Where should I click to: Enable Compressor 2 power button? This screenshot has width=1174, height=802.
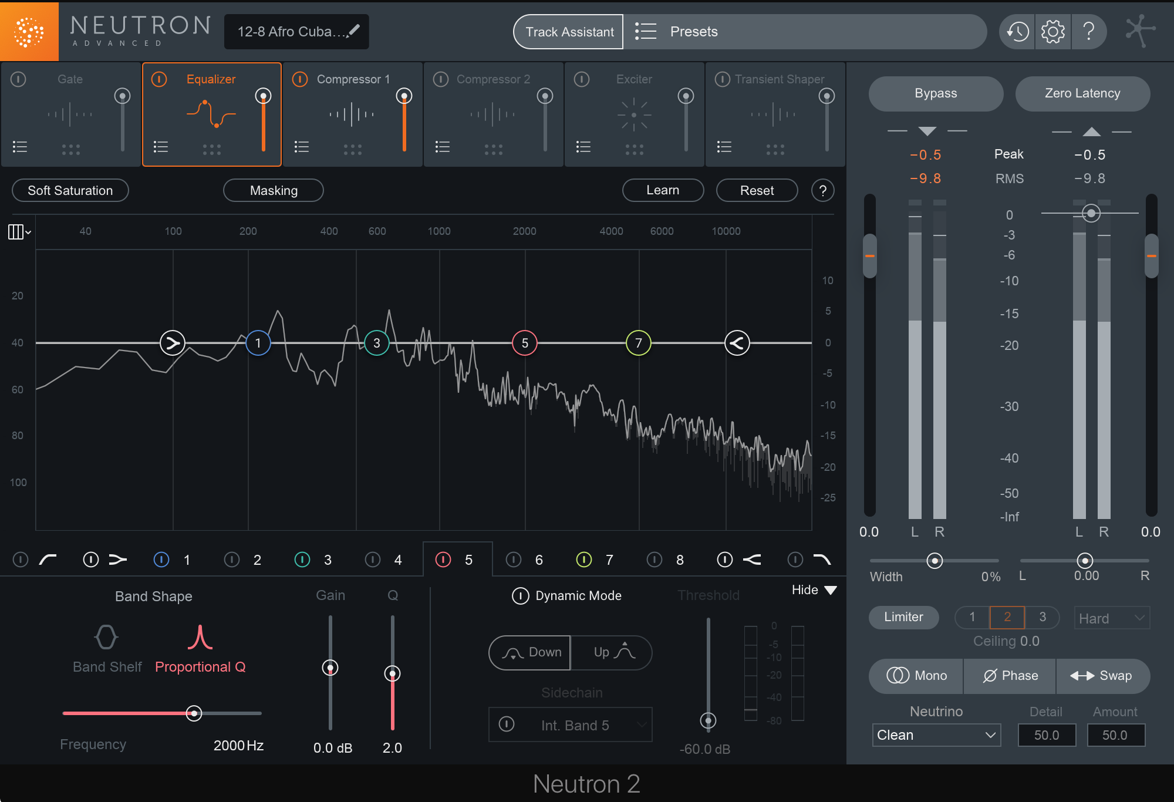tap(441, 79)
